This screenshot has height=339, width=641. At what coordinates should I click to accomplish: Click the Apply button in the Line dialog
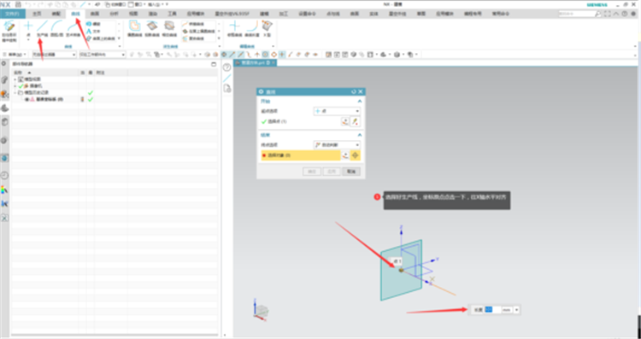tap(332, 172)
